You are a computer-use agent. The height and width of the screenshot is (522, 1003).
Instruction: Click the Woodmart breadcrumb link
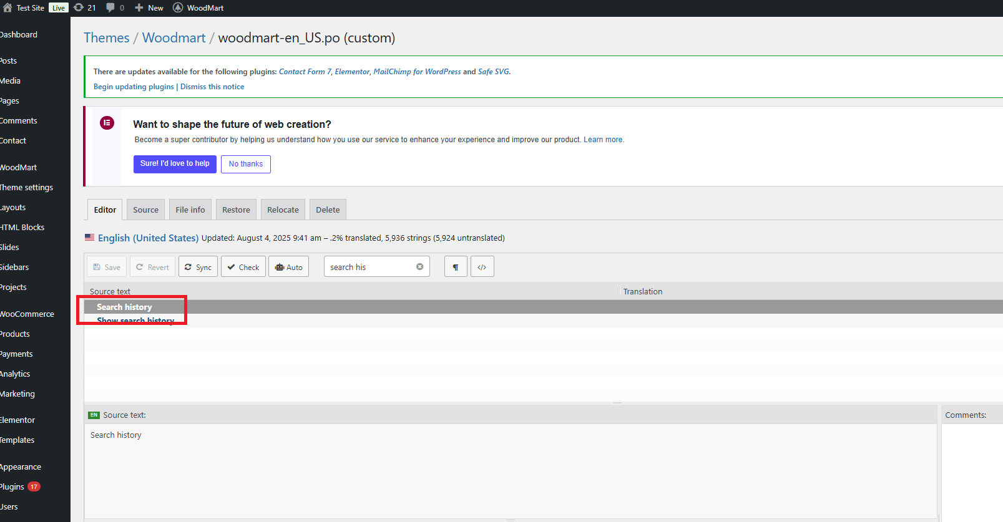tap(174, 37)
